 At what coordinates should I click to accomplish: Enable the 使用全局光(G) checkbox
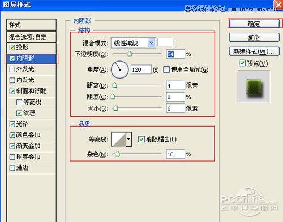[166, 69]
